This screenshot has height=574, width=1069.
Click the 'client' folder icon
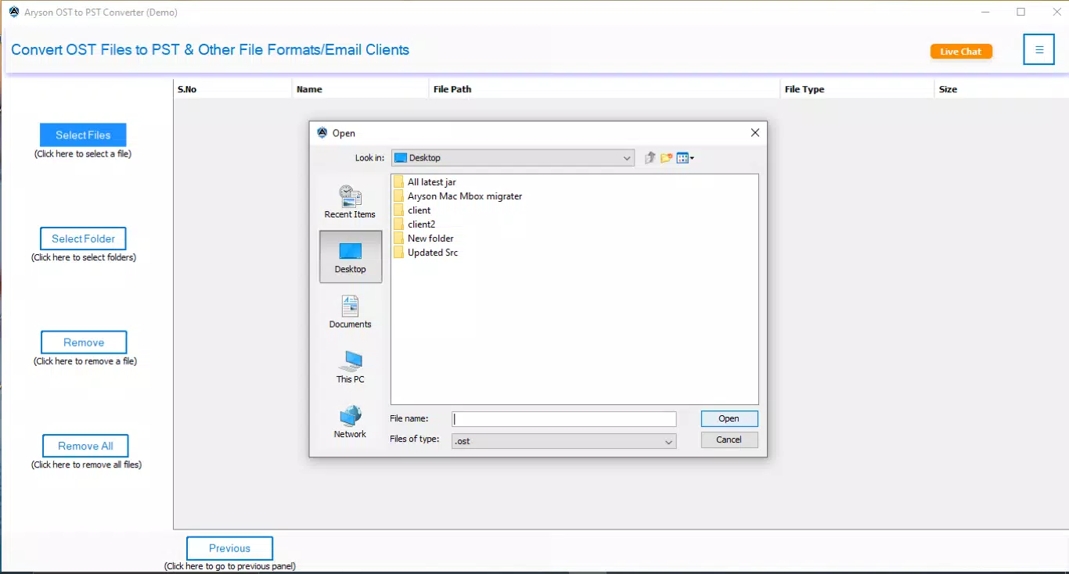point(399,210)
